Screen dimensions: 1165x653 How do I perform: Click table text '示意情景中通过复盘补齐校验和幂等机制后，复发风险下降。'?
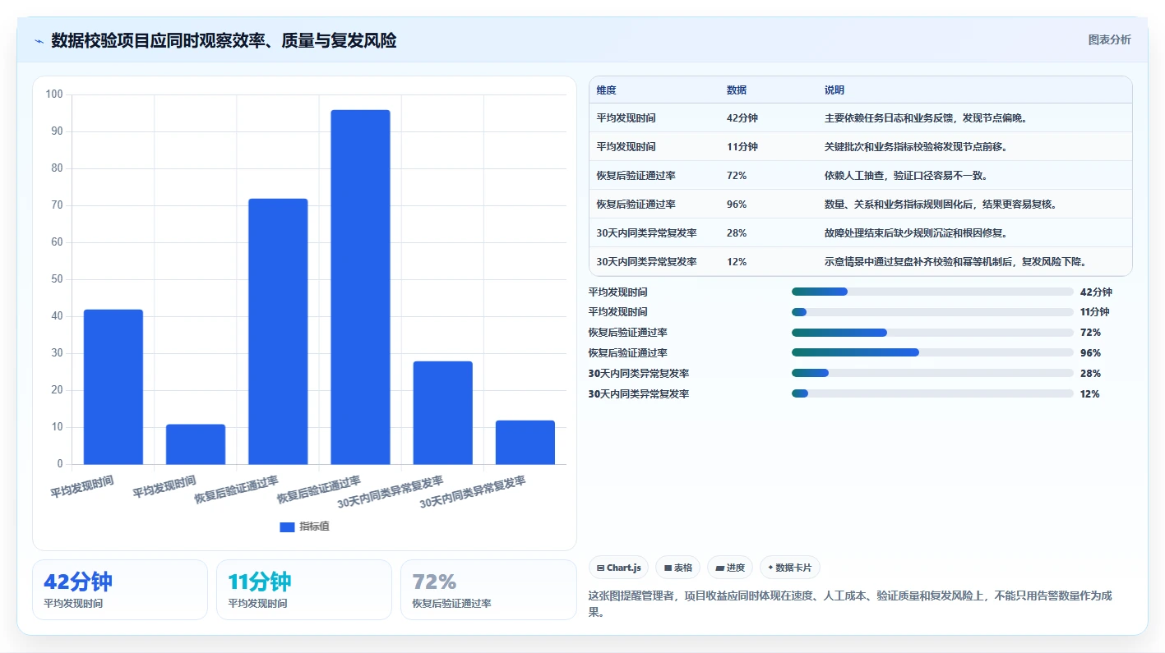(957, 262)
